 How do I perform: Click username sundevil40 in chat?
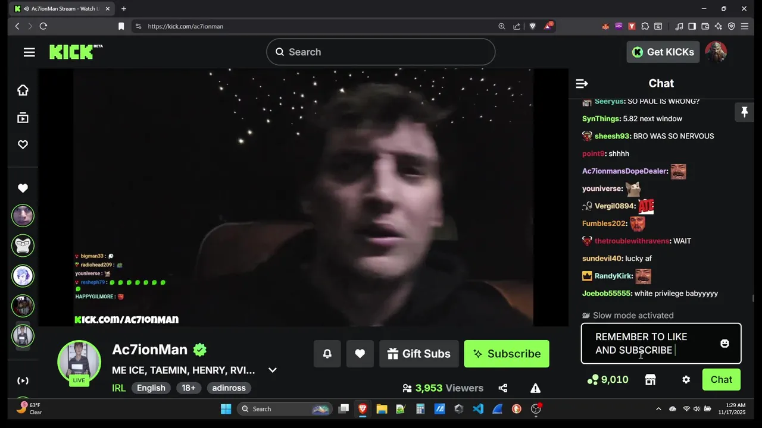pos(602,259)
